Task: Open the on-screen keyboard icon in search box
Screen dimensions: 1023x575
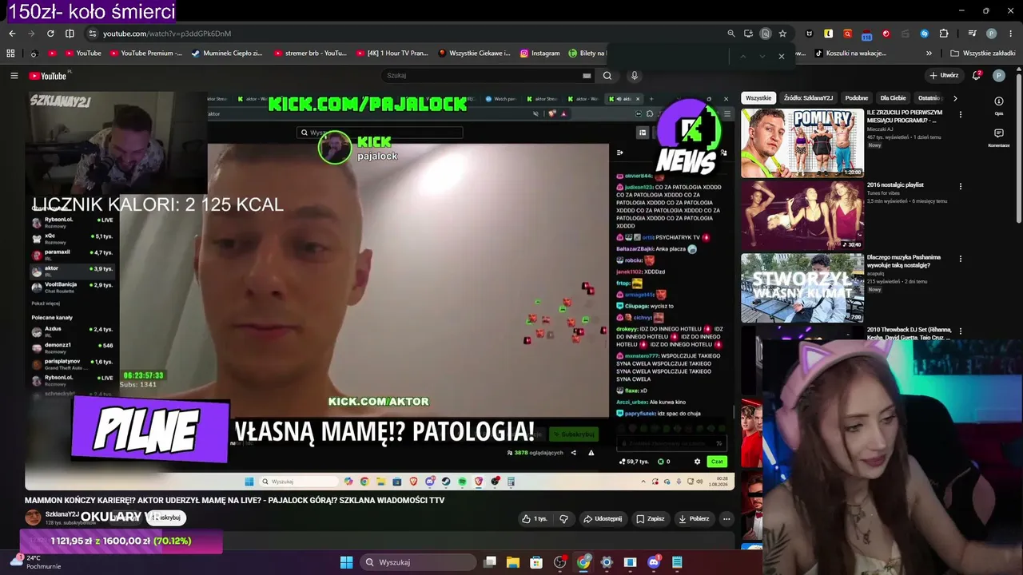Action: click(587, 76)
